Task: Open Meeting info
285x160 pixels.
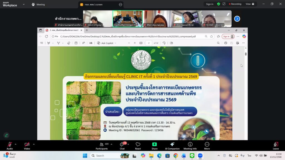Action: point(190,146)
